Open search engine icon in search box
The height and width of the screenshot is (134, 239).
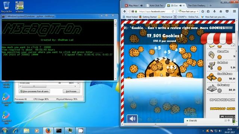click(x=180, y=11)
